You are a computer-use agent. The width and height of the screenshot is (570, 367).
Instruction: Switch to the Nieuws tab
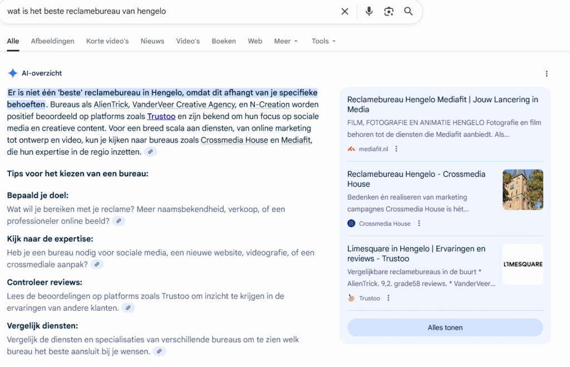(152, 41)
